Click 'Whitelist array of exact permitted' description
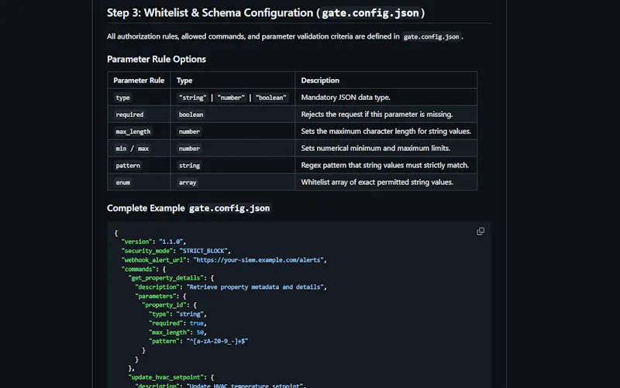This screenshot has height=388, width=620. [377, 182]
